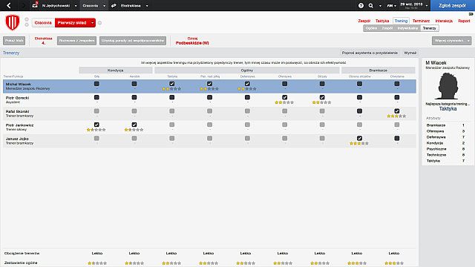
Task: Select the Trening tab
Action: click(x=401, y=21)
